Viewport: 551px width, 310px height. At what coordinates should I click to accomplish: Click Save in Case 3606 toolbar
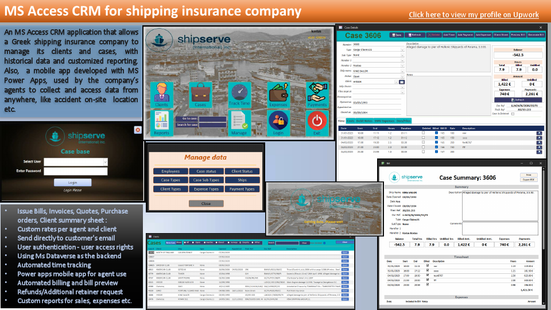pos(397,35)
